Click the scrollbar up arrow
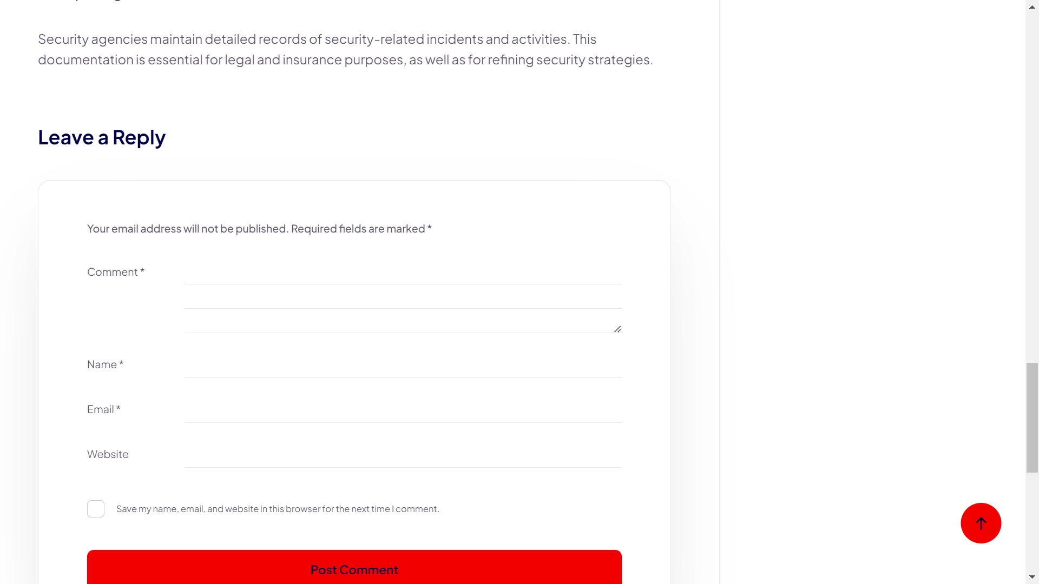Screen dimensions: 1039x584 coord(1032,6)
